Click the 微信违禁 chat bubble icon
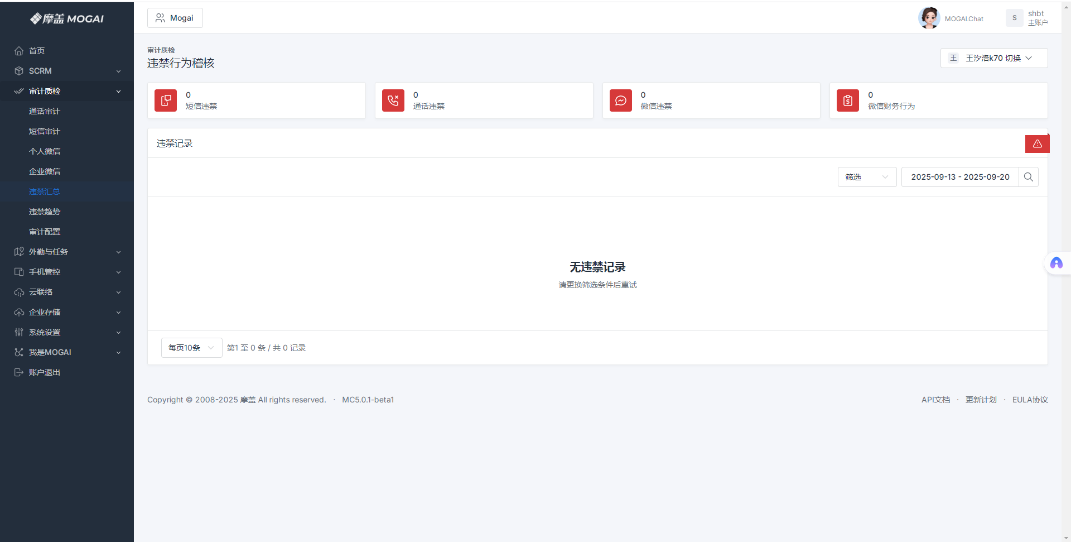 (x=620, y=100)
